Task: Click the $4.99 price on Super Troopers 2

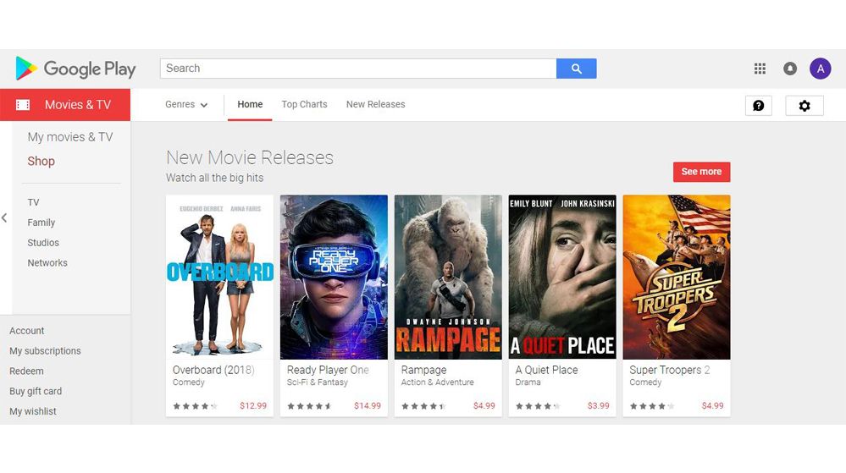Action: click(713, 405)
